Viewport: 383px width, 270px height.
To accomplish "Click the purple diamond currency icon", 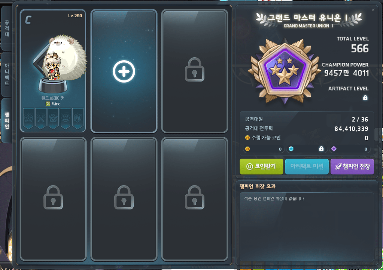I will click(334, 149).
